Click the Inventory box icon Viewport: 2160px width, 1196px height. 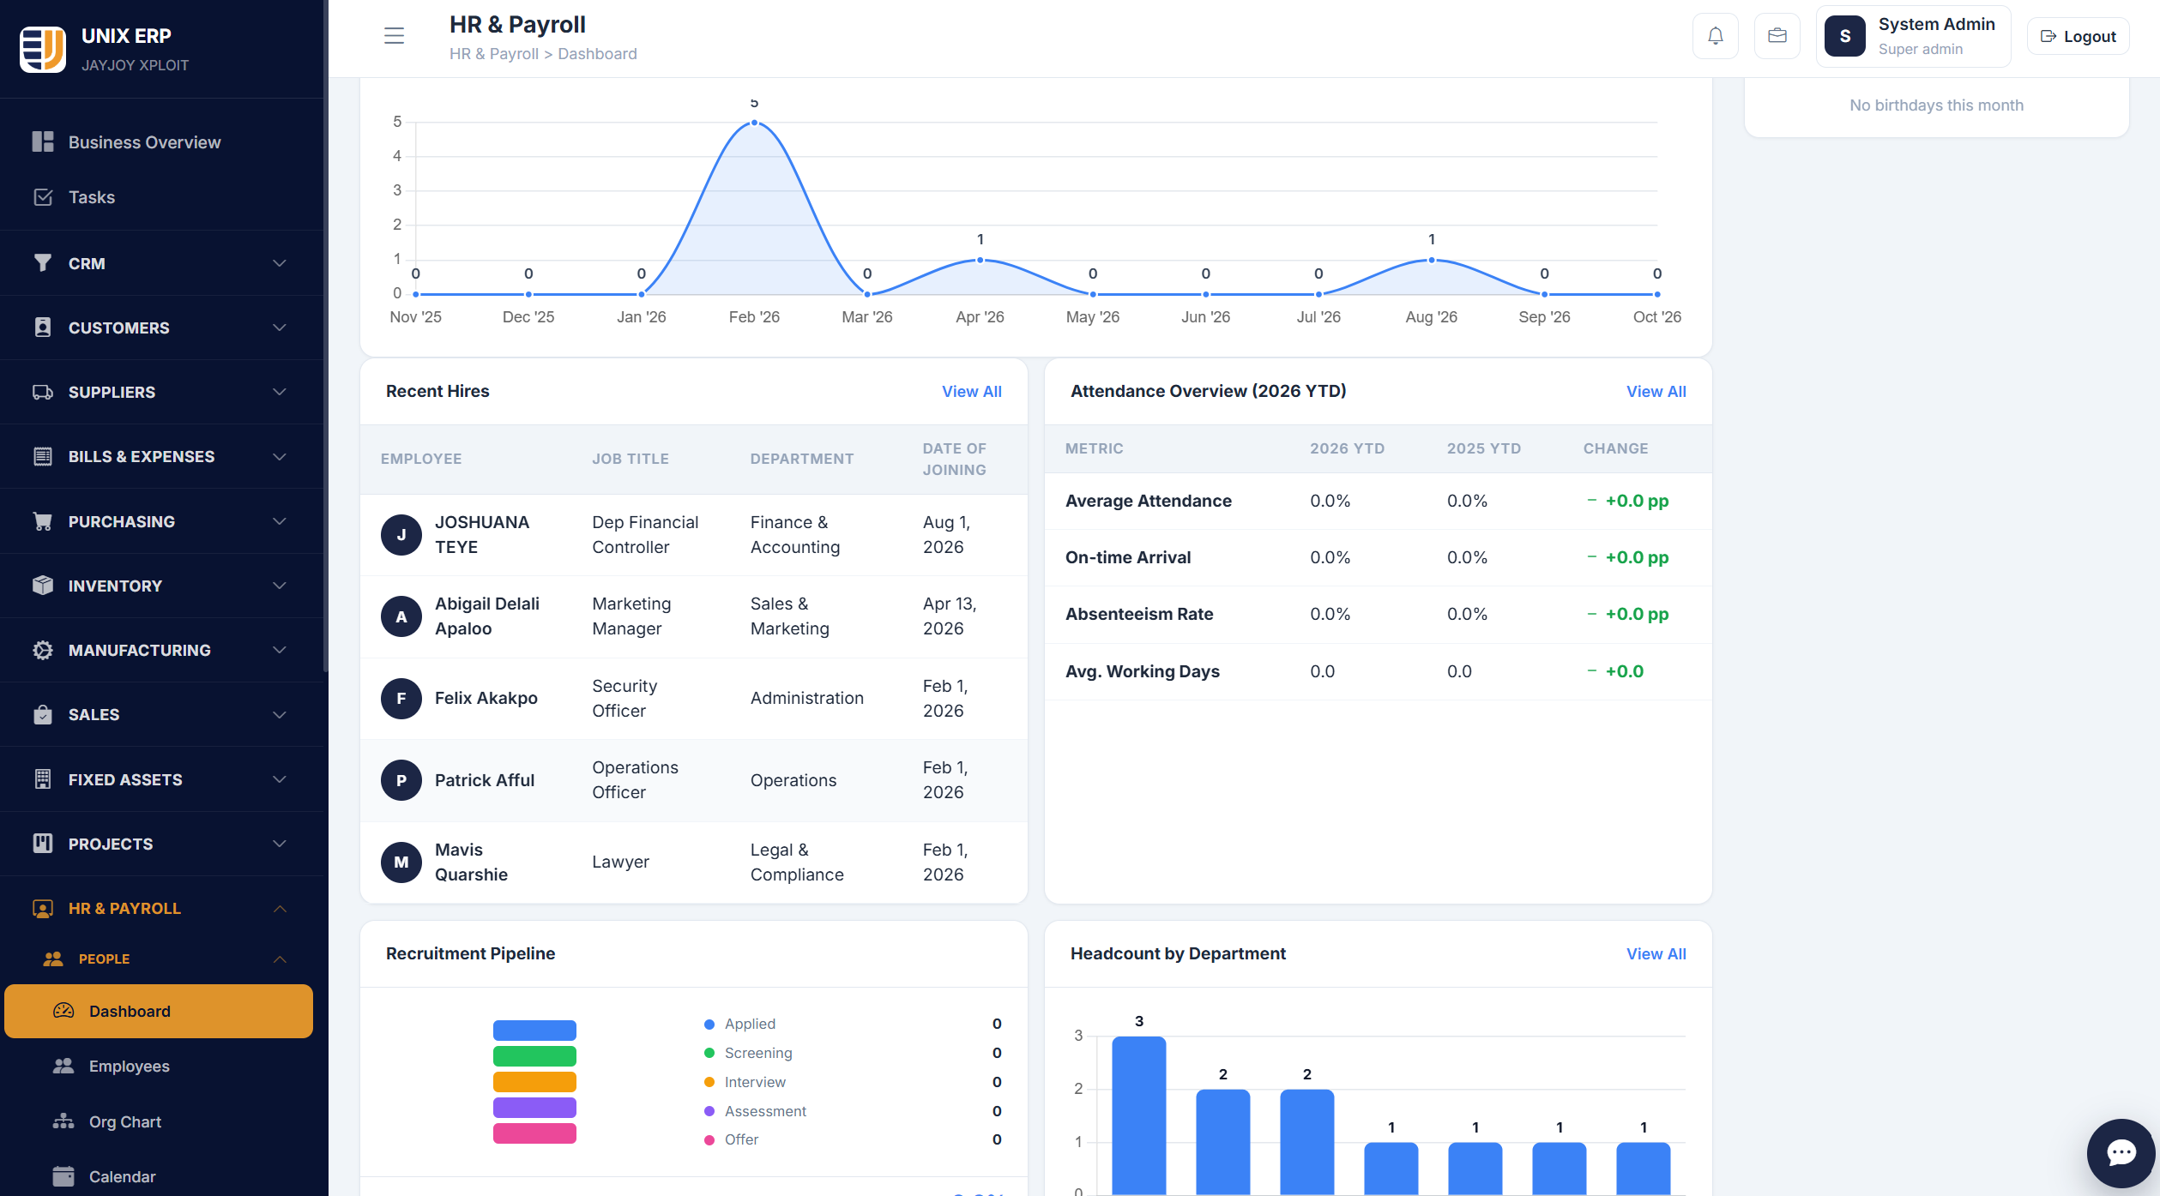(x=43, y=586)
